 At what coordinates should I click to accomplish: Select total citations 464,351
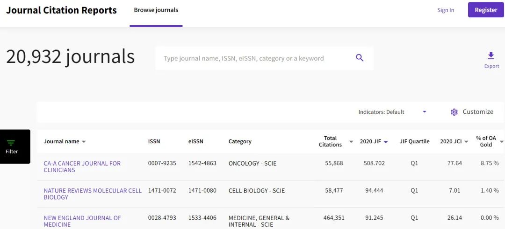pyautogui.click(x=334, y=218)
